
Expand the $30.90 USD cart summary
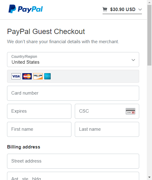[122, 9]
